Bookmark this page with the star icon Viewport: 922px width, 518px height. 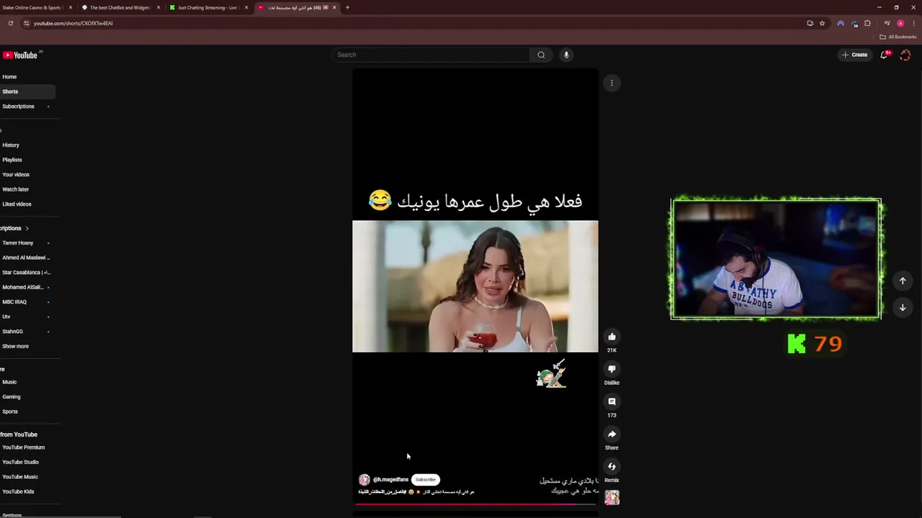coord(822,23)
